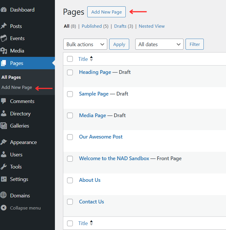Click the Media library icon
The height and width of the screenshot is (230, 226).
pyautogui.click(x=3, y=51)
